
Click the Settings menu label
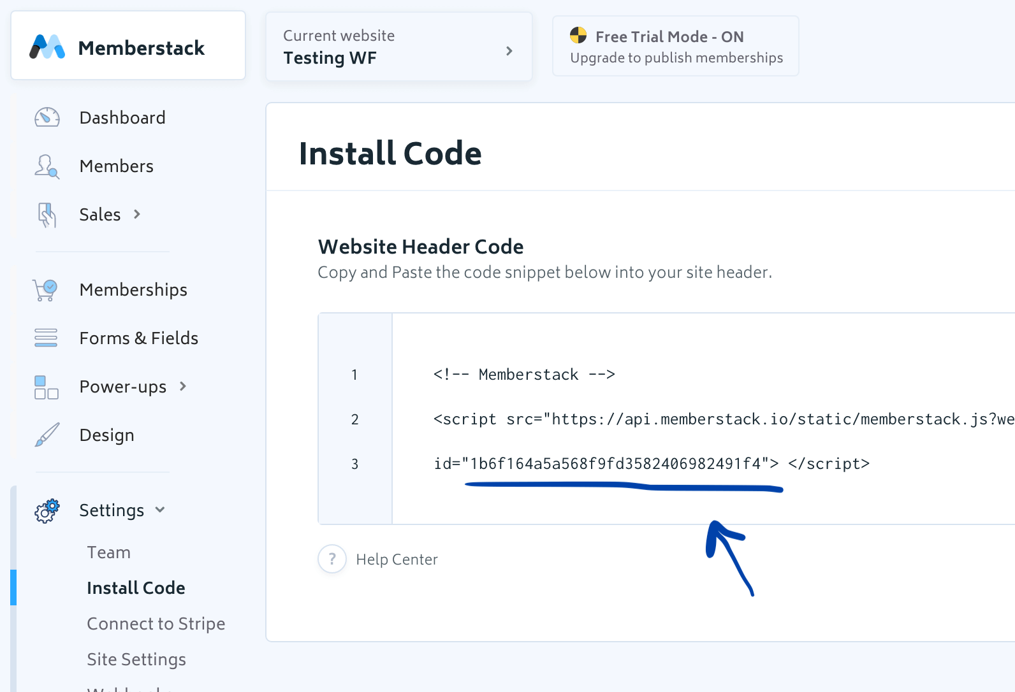coord(112,510)
